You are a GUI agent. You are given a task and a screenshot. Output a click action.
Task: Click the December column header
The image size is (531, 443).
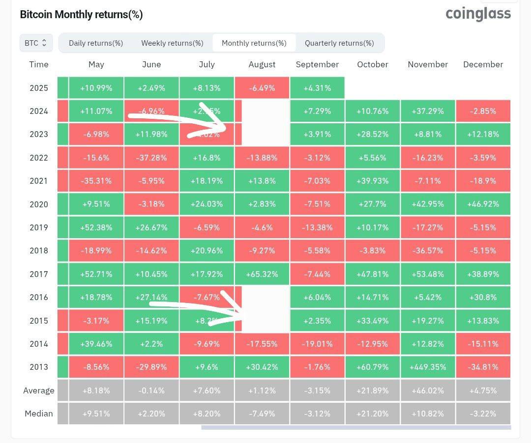pyautogui.click(x=483, y=64)
